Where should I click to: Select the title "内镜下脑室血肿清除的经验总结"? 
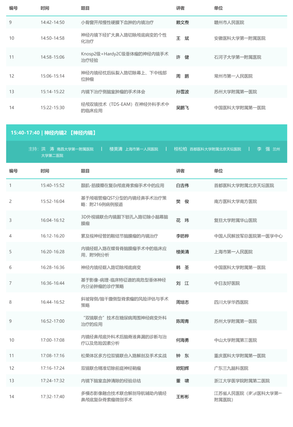[x=111, y=381]
